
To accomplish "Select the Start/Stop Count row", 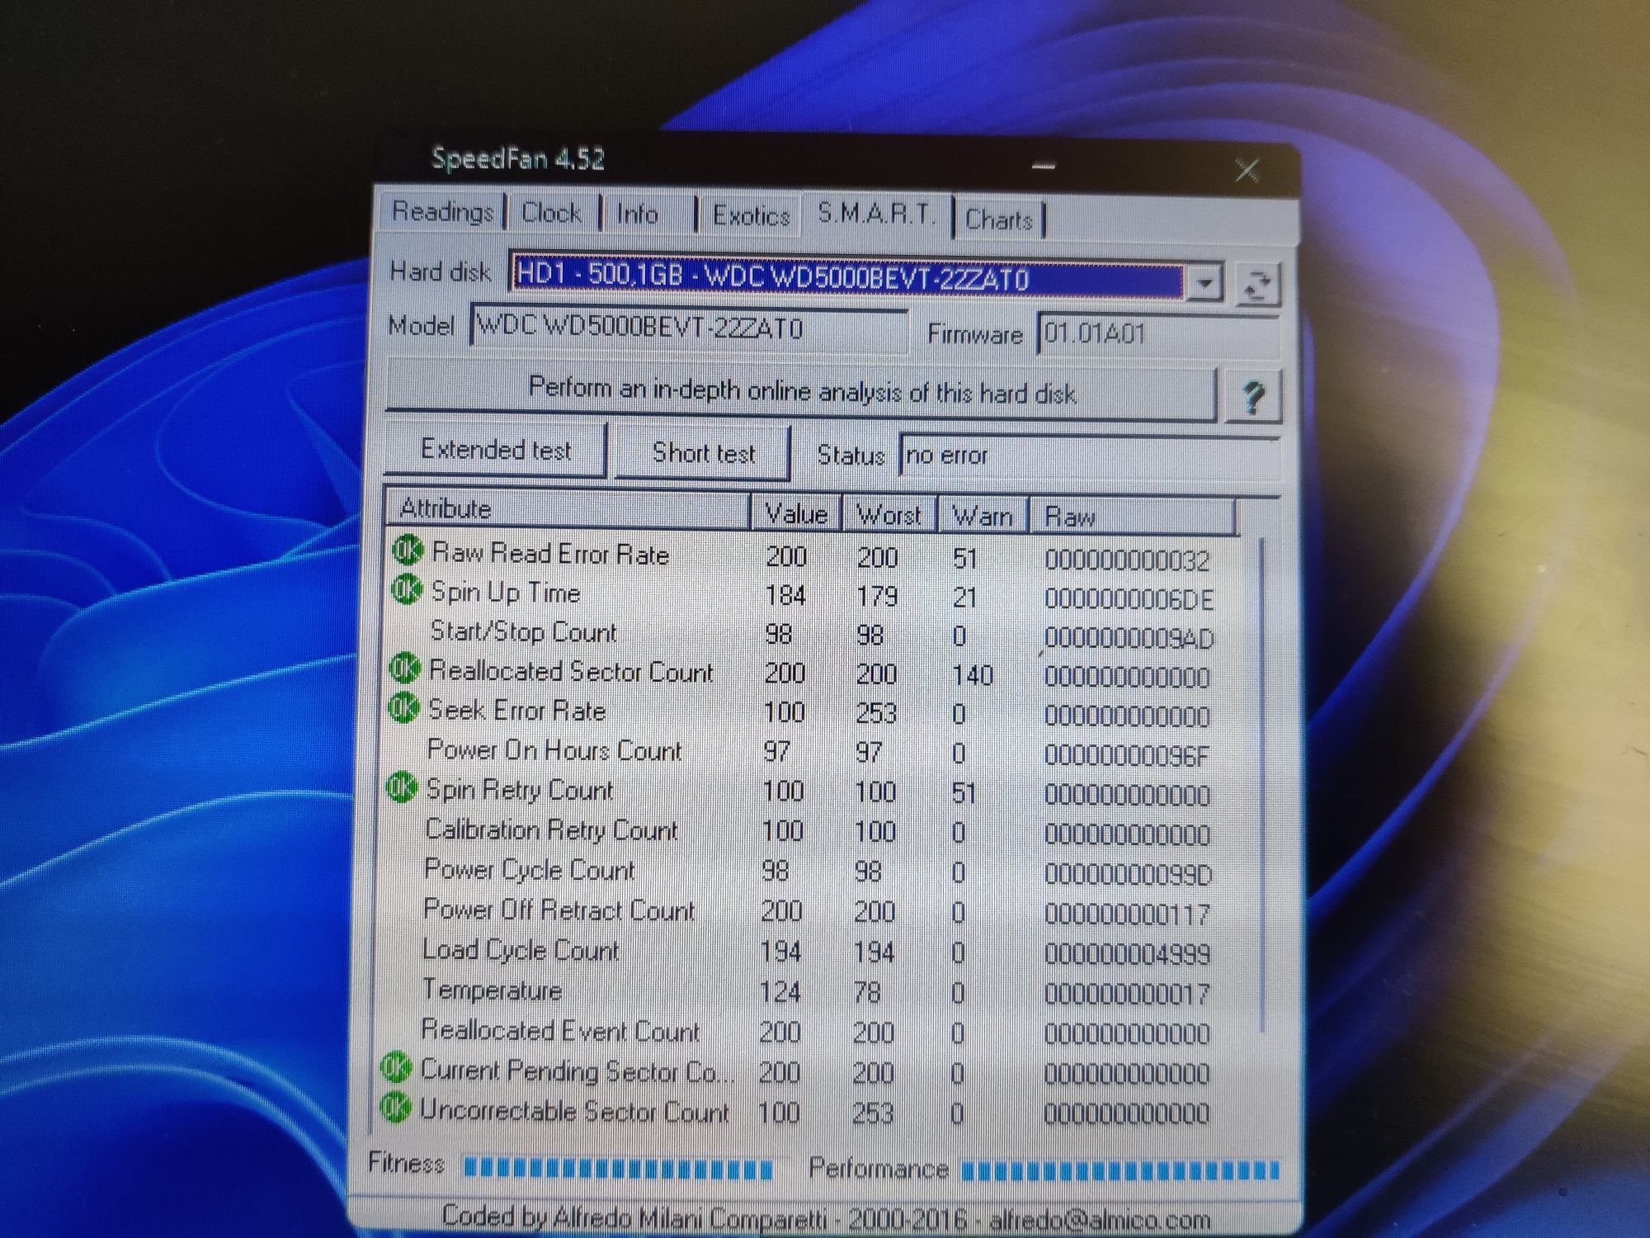I will (x=821, y=635).
